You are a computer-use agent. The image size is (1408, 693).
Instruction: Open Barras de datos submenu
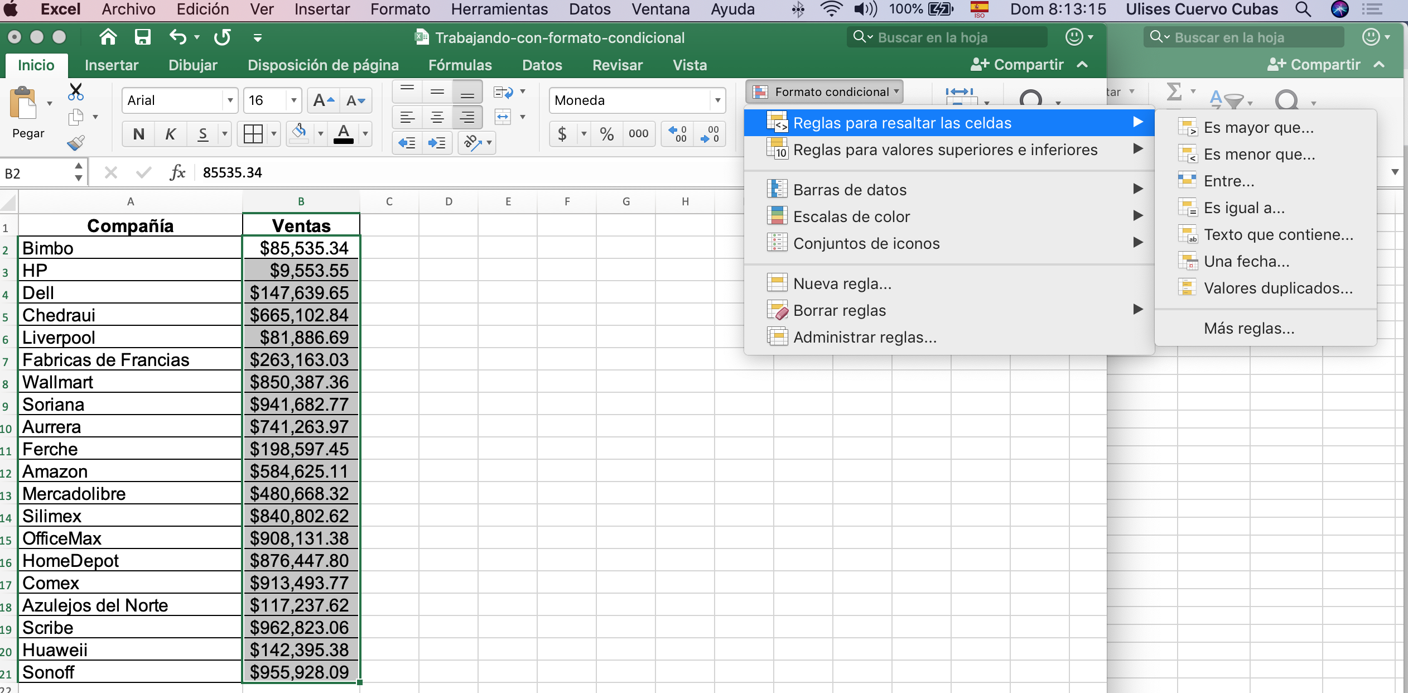tap(949, 190)
